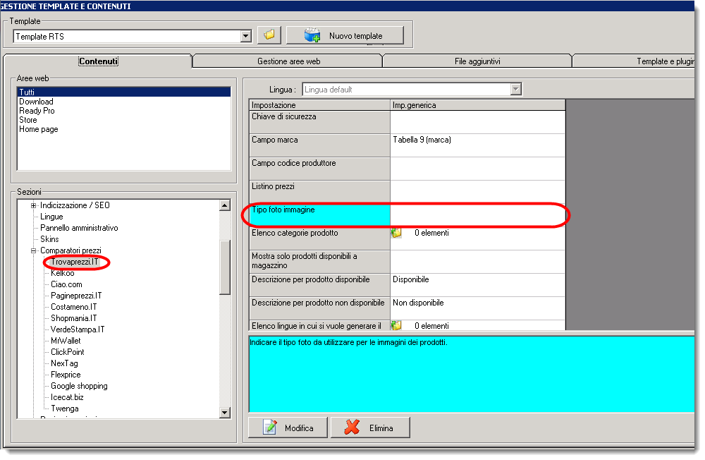The width and height of the screenshot is (705, 460).
Task: Select Costameno.IT comparator
Action: click(x=74, y=307)
